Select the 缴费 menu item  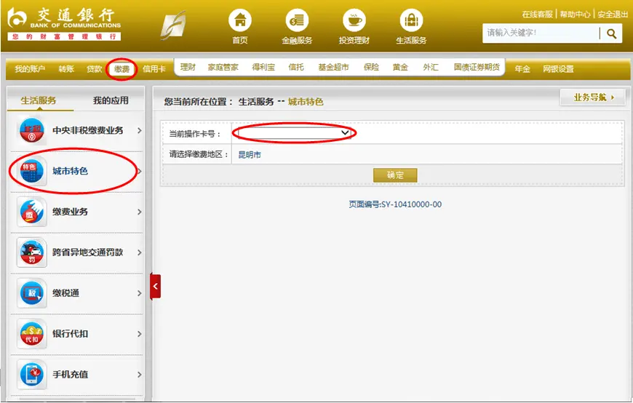tap(122, 69)
